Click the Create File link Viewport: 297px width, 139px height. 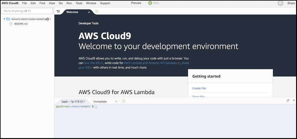pyautogui.click(x=199, y=88)
